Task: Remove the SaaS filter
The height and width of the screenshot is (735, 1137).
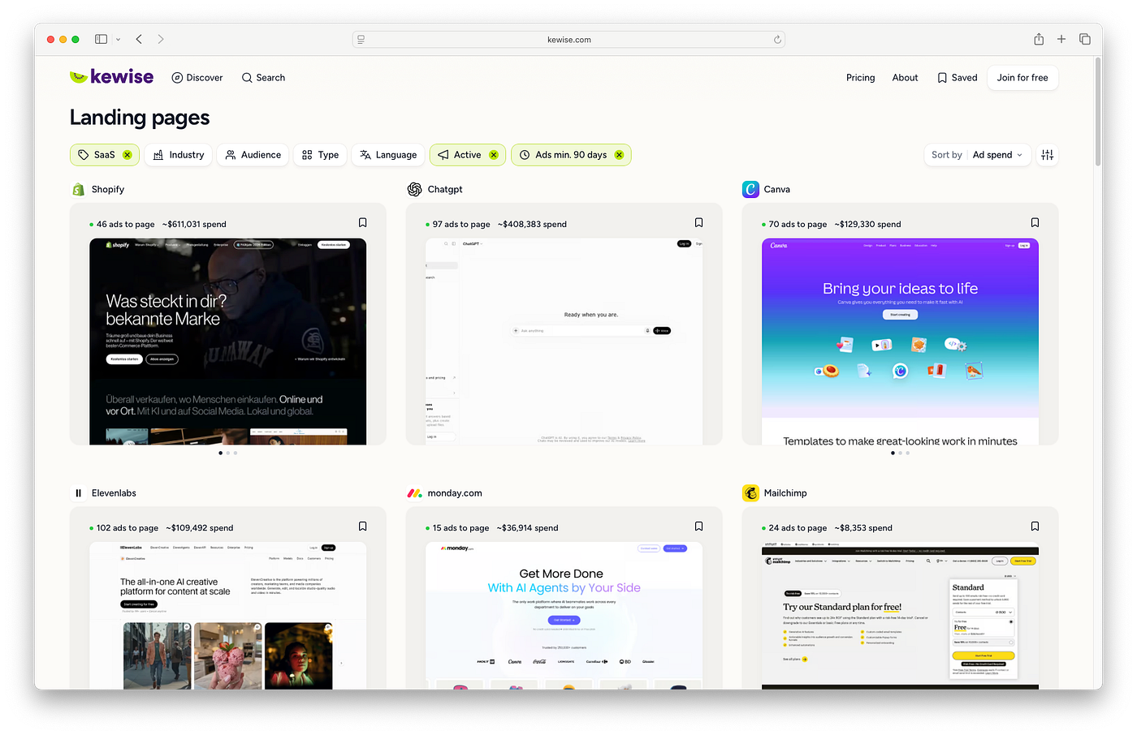Action: [128, 155]
